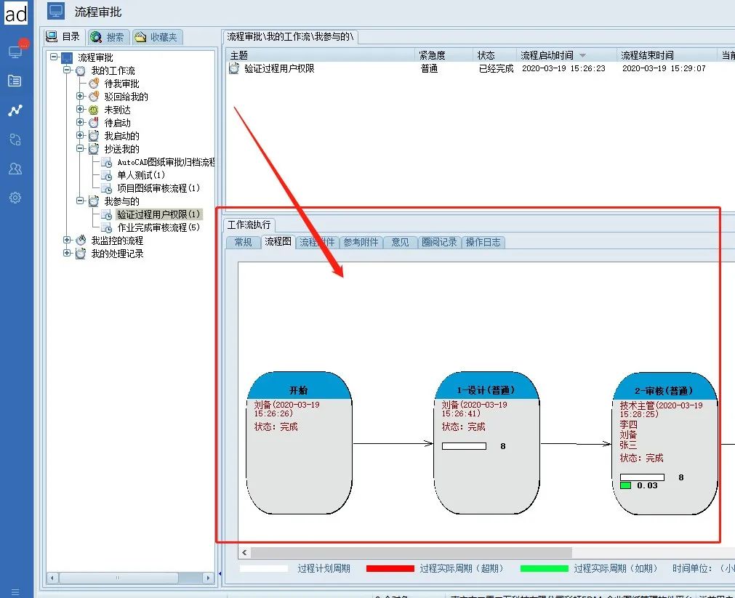Select the workflow graph icon in sidebar
The width and height of the screenshot is (735, 598).
(x=15, y=110)
